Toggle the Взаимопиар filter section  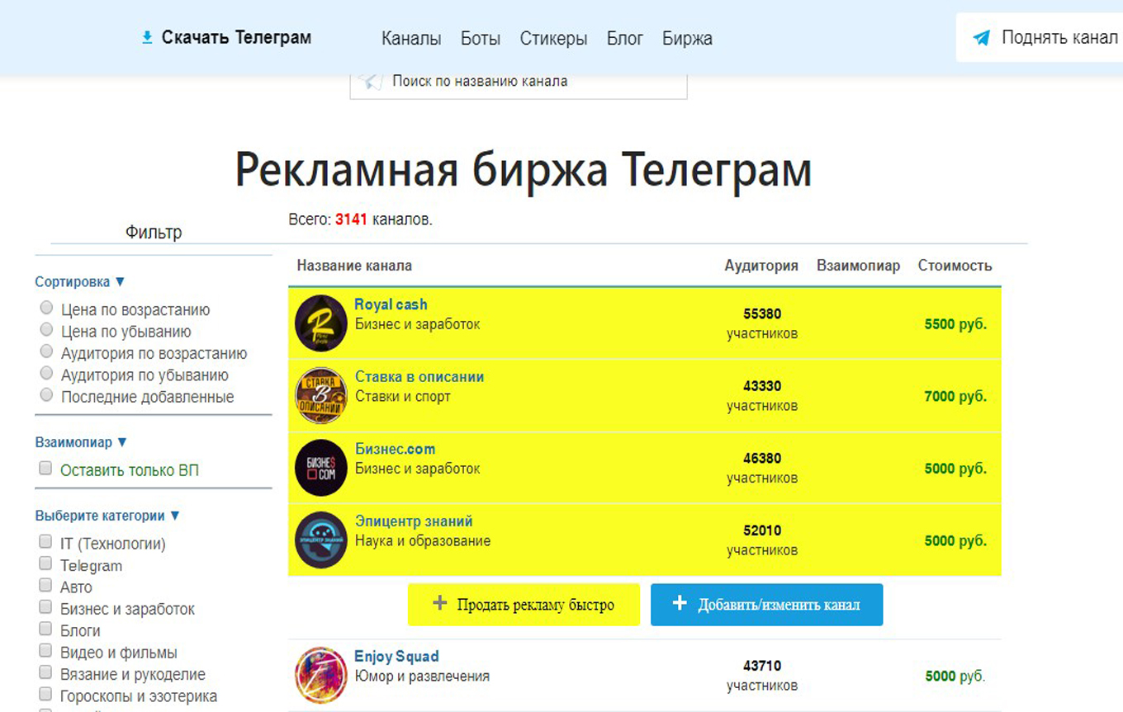[x=81, y=442]
